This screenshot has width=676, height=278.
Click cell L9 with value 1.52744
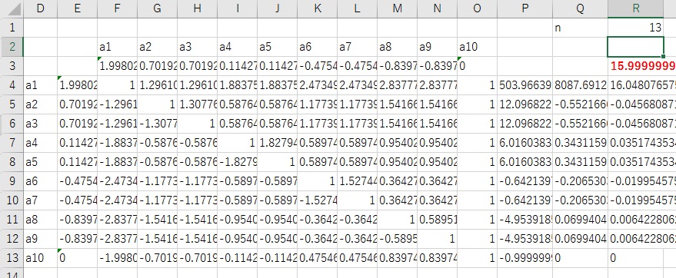tap(357, 181)
